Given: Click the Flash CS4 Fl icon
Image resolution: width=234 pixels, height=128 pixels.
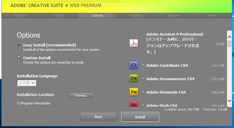Looking at the screenshot, I should 134,104.
